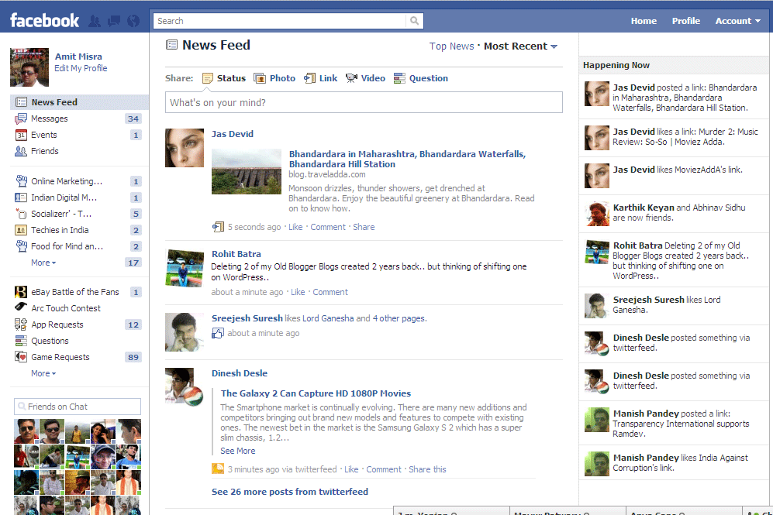
Task: Expand More under apps list
Action: 43,374
